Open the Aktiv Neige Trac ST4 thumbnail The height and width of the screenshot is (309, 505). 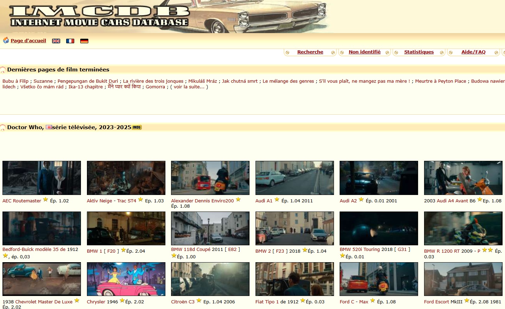coord(126,178)
